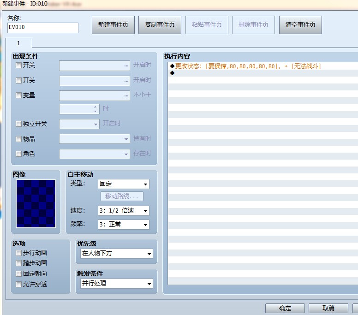358x315 pixels.
Task: Open the first 开关 selector ellipsis field
Action: (95, 65)
